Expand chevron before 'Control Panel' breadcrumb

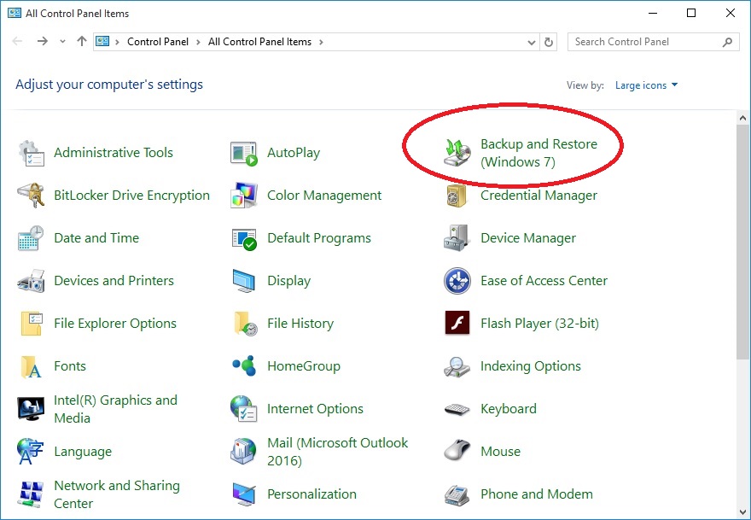[118, 42]
